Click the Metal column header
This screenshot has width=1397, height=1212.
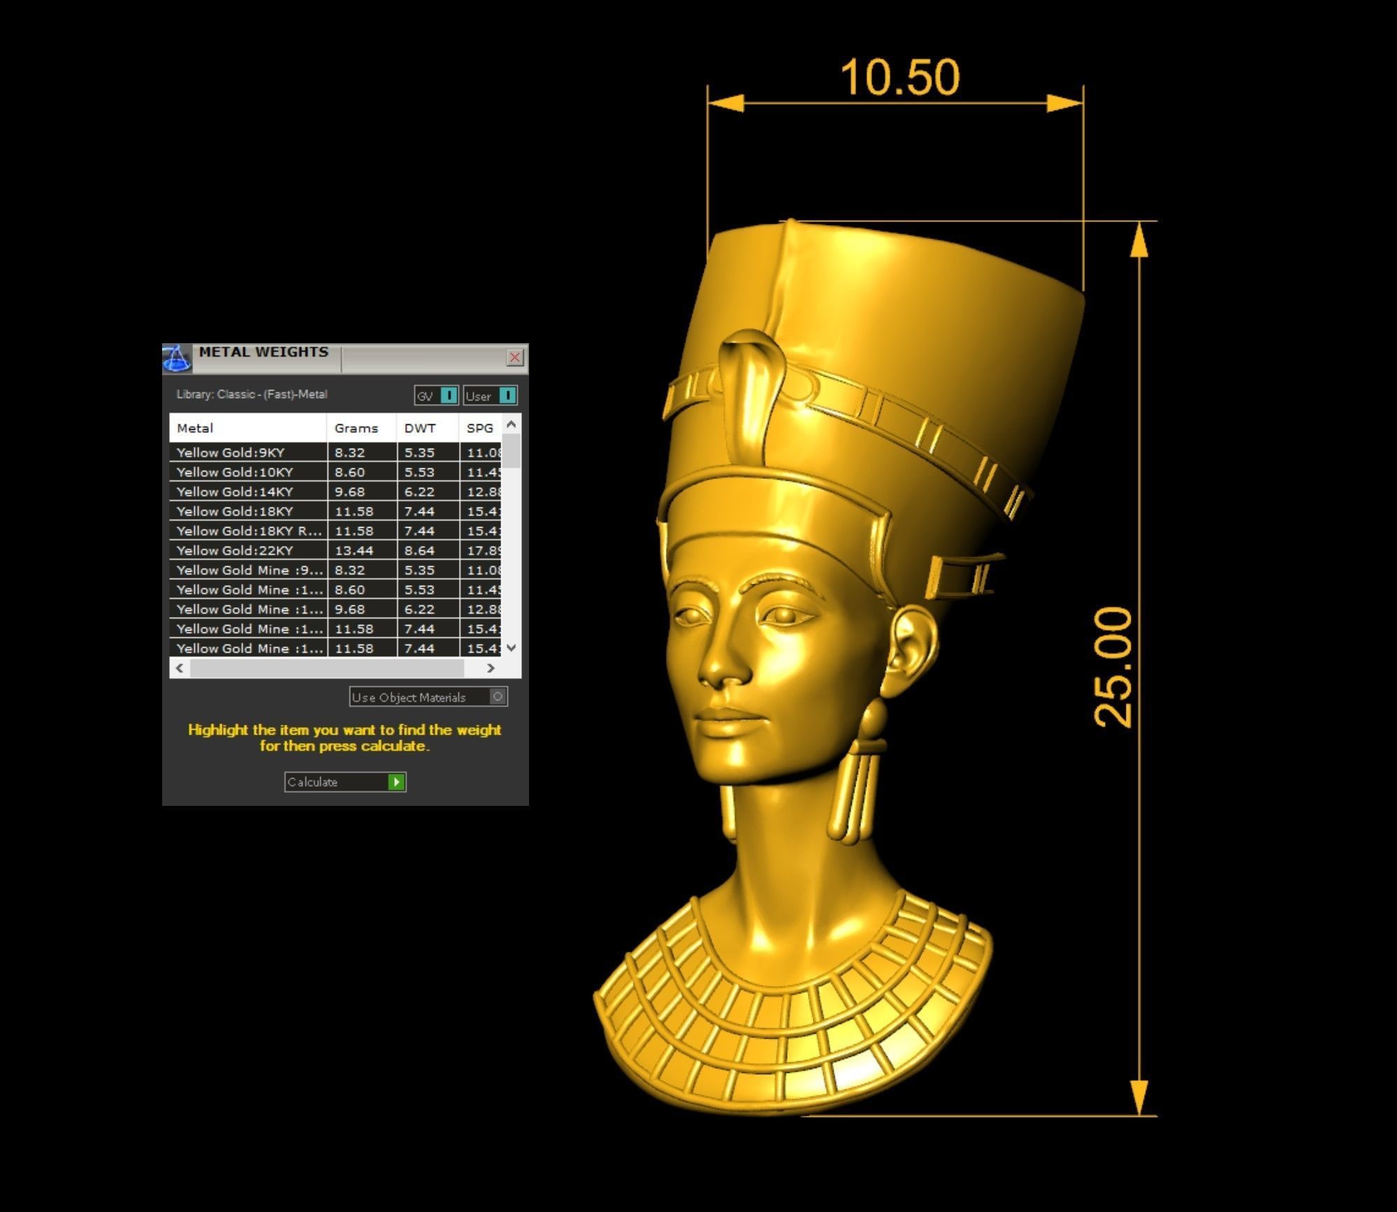[248, 428]
